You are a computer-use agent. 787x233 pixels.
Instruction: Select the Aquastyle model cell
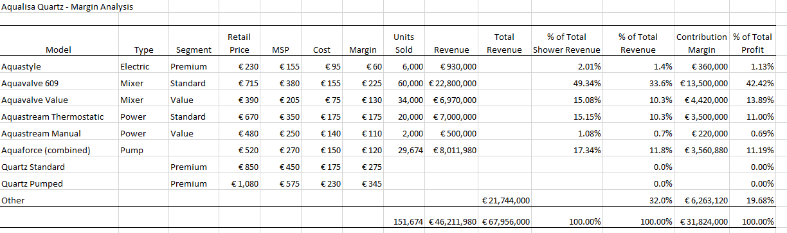21,66
